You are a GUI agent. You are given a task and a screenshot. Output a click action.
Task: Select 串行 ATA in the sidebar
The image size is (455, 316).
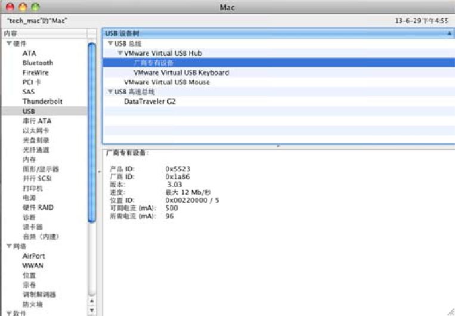coord(37,120)
